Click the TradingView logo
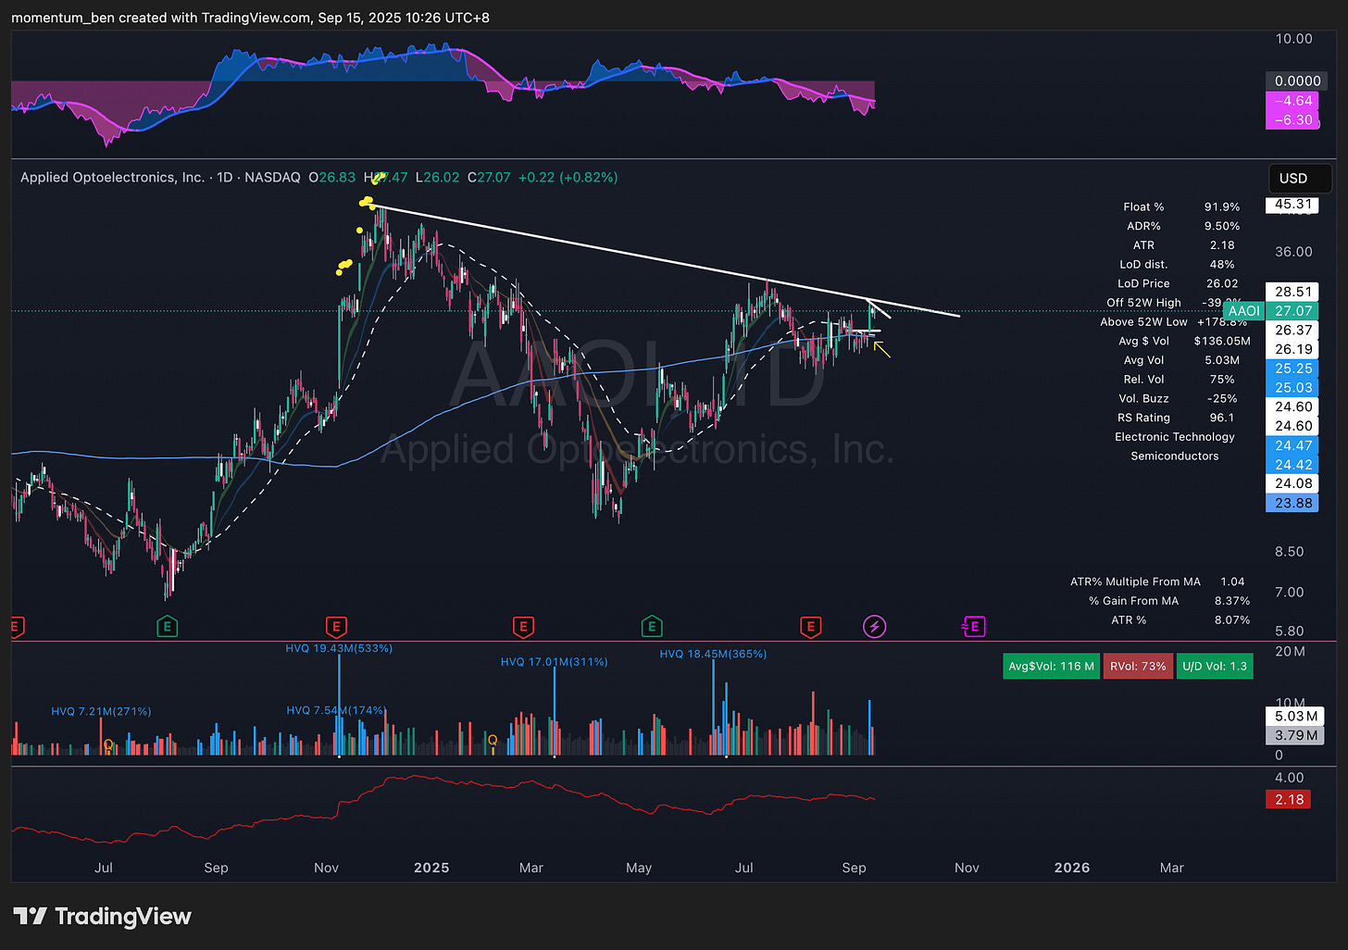1348x950 pixels. coord(103,917)
